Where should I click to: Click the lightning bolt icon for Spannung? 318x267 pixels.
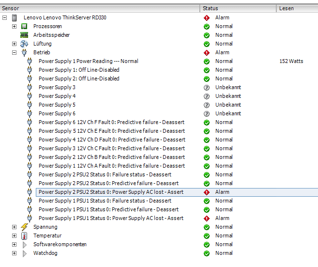click(x=24, y=227)
